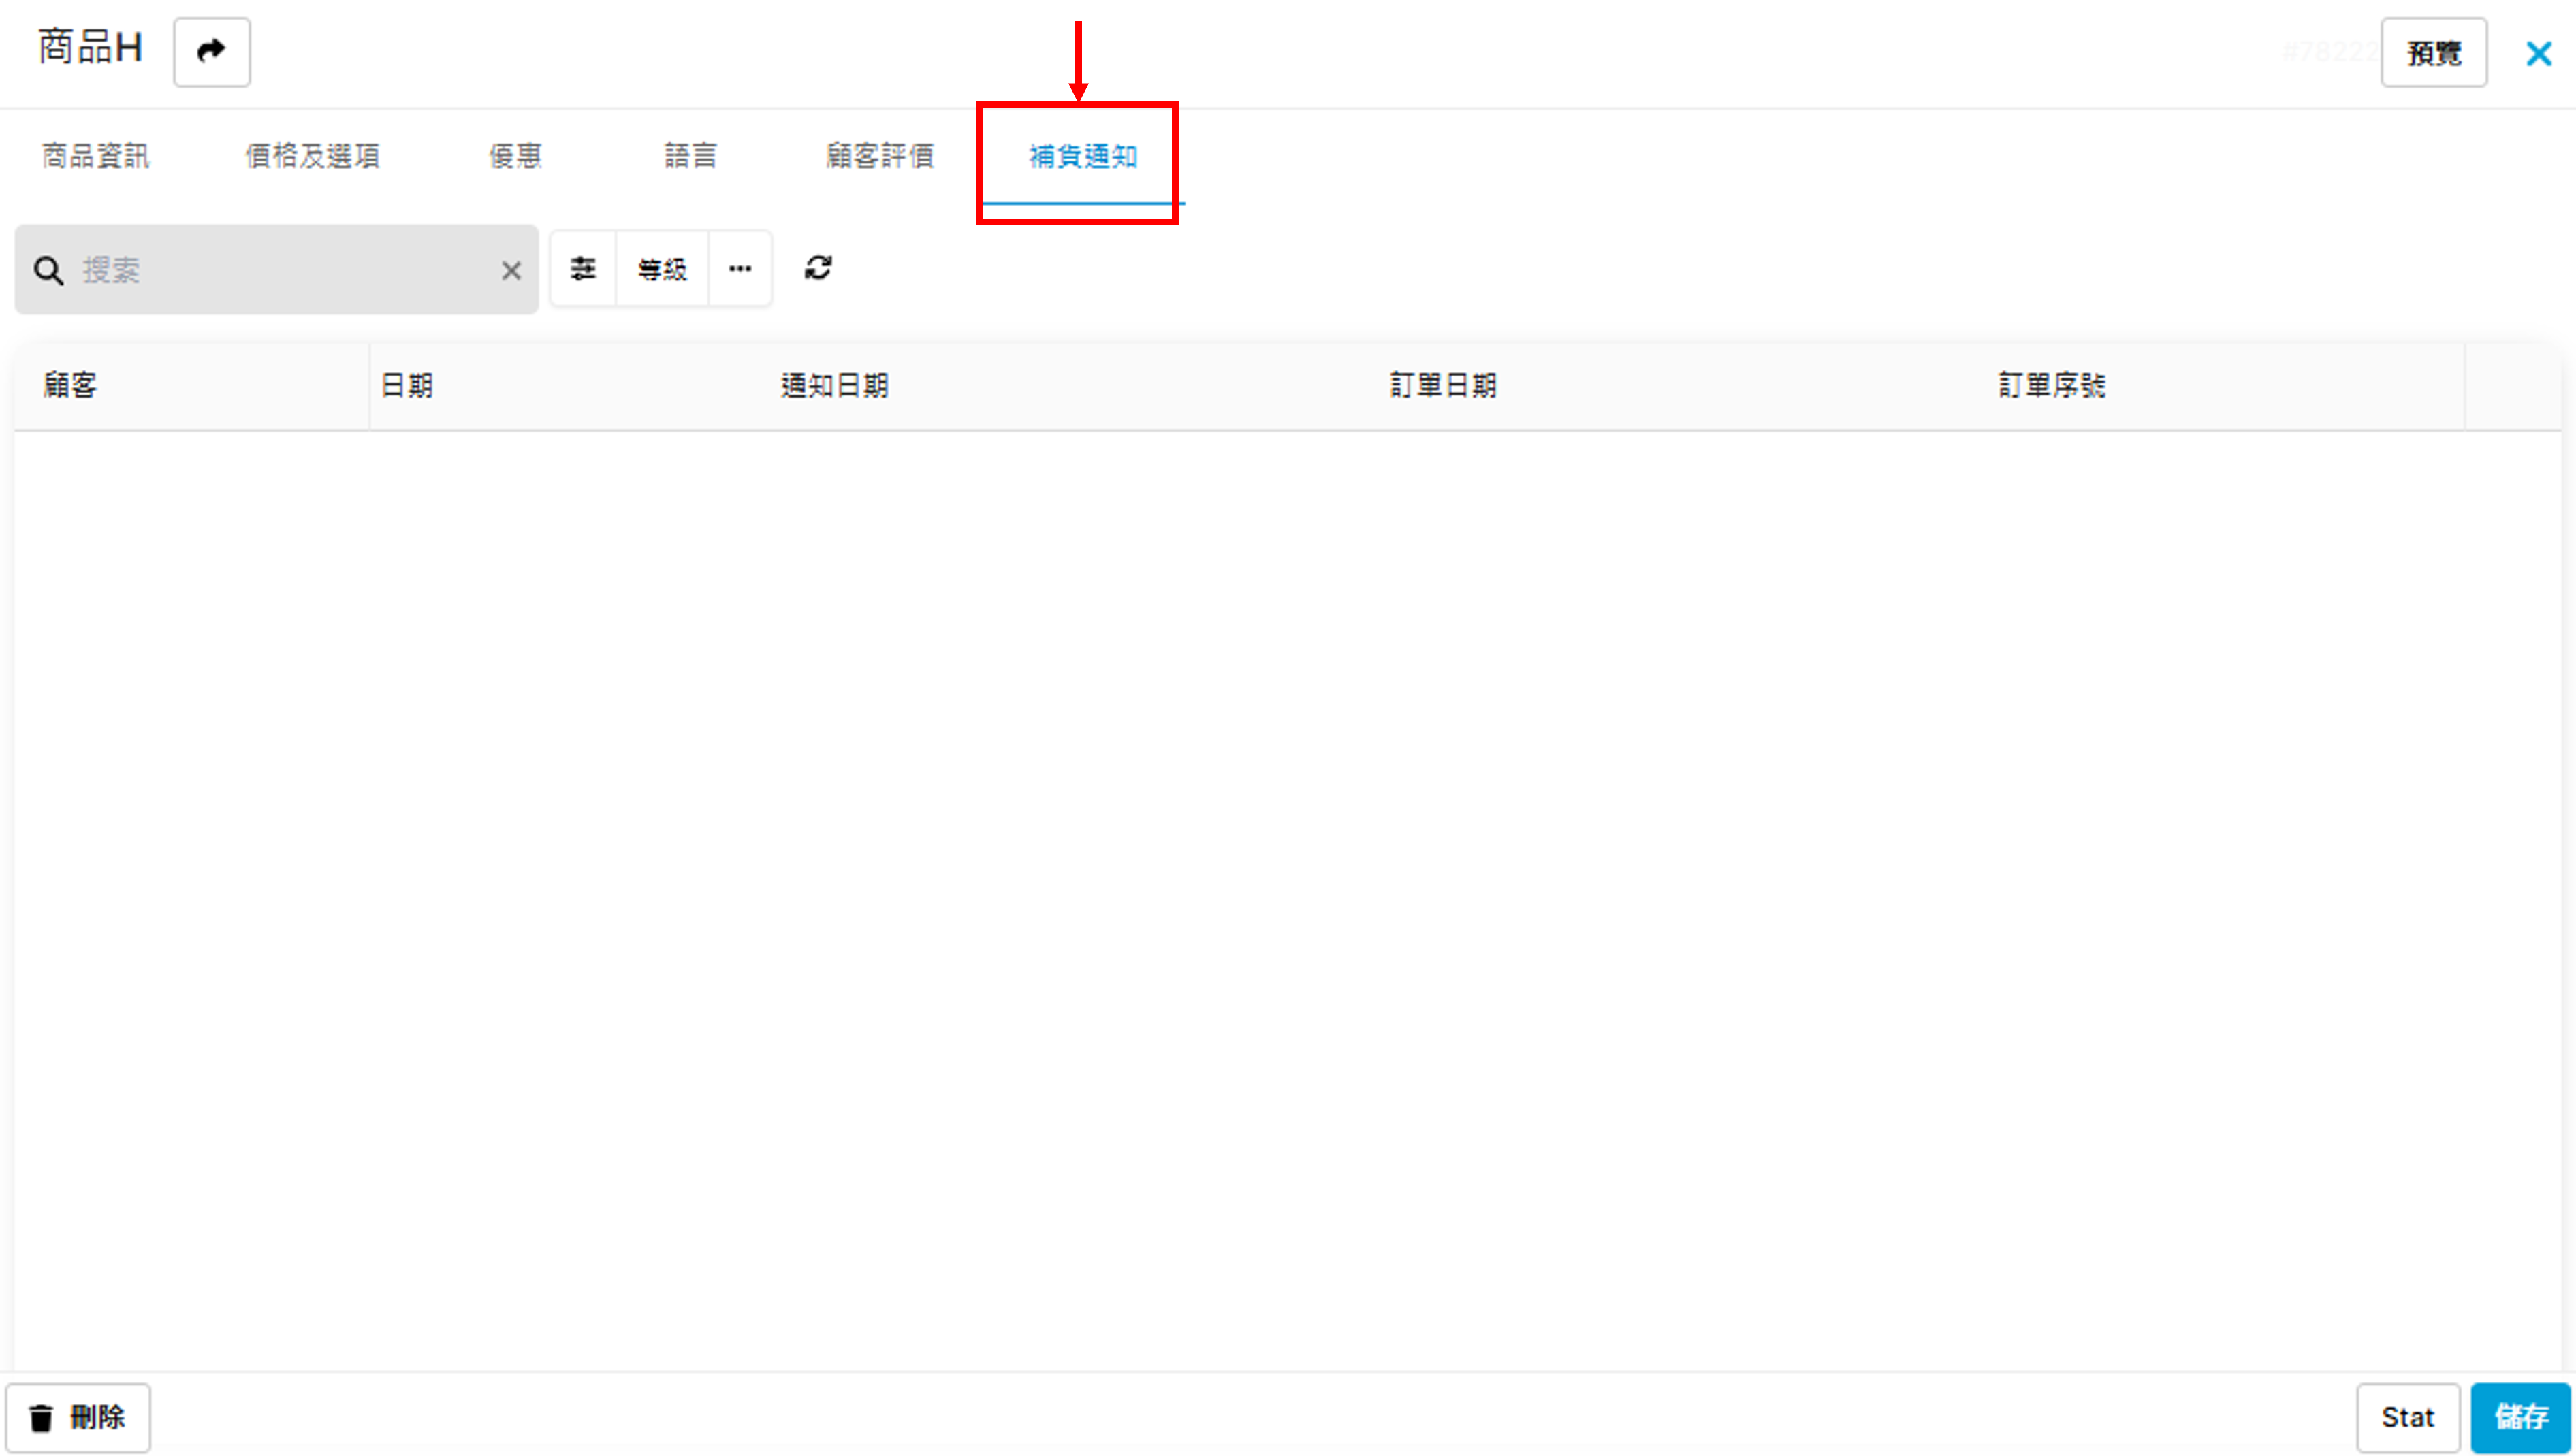Viewport: 2576px width, 1456px height.
Task: Go to the 優惠 tab
Action: point(515,156)
